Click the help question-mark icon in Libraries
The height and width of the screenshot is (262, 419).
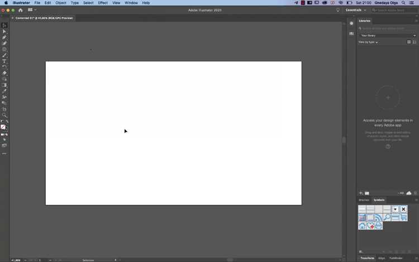click(388, 146)
